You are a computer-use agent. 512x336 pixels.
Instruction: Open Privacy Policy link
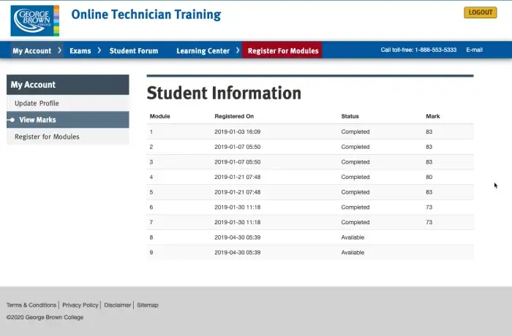80,305
